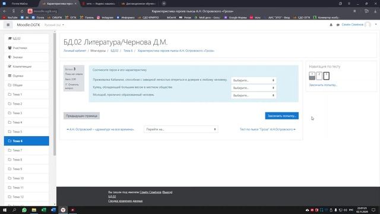Open Windows taskbar search
The height and width of the screenshot is (214, 380).
tap(14, 210)
